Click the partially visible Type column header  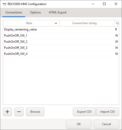(117, 23)
